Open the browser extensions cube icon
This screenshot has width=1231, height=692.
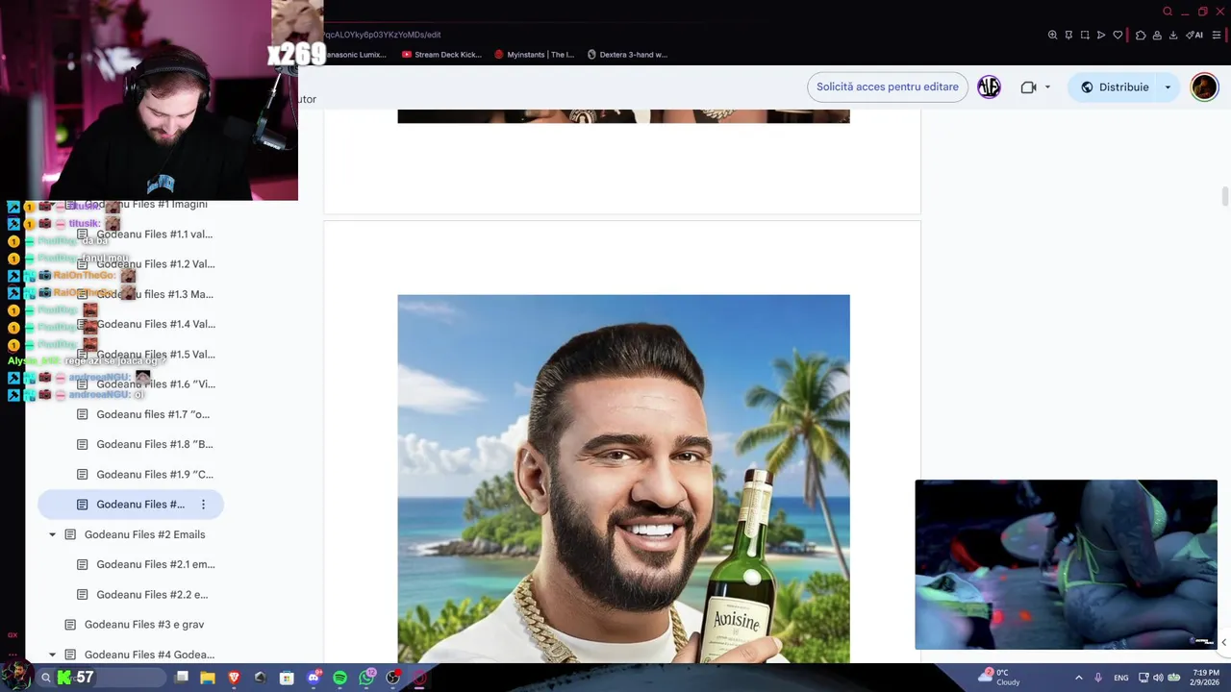(x=1141, y=35)
